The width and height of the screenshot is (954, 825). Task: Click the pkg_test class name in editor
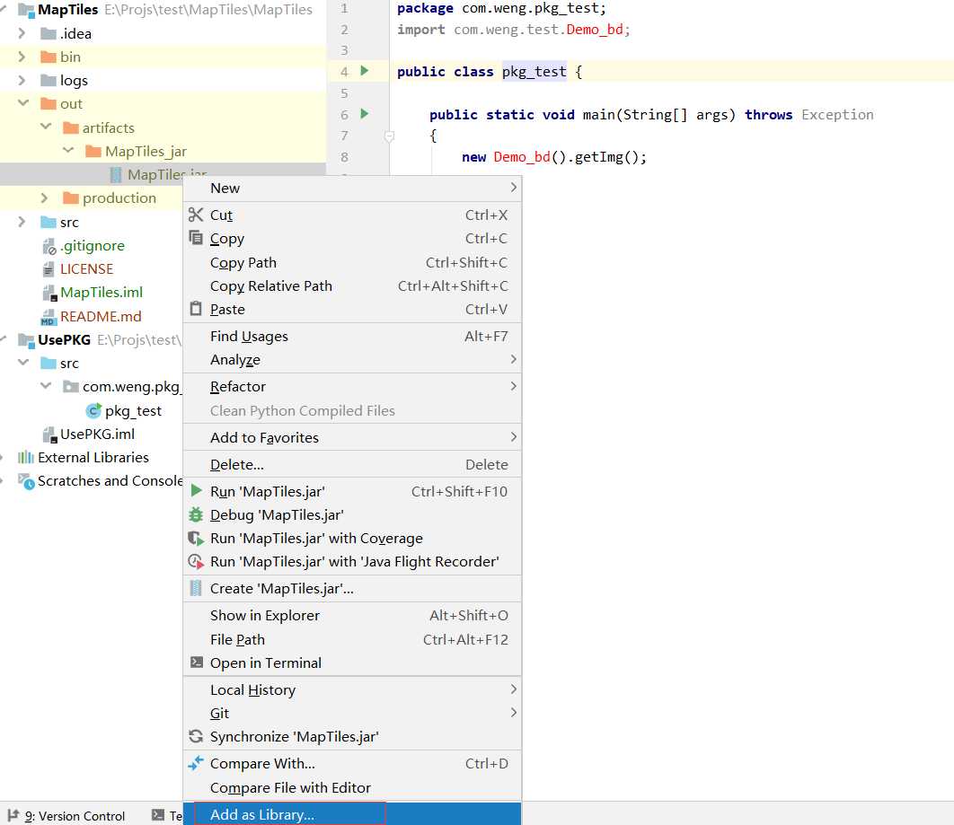tap(534, 71)
